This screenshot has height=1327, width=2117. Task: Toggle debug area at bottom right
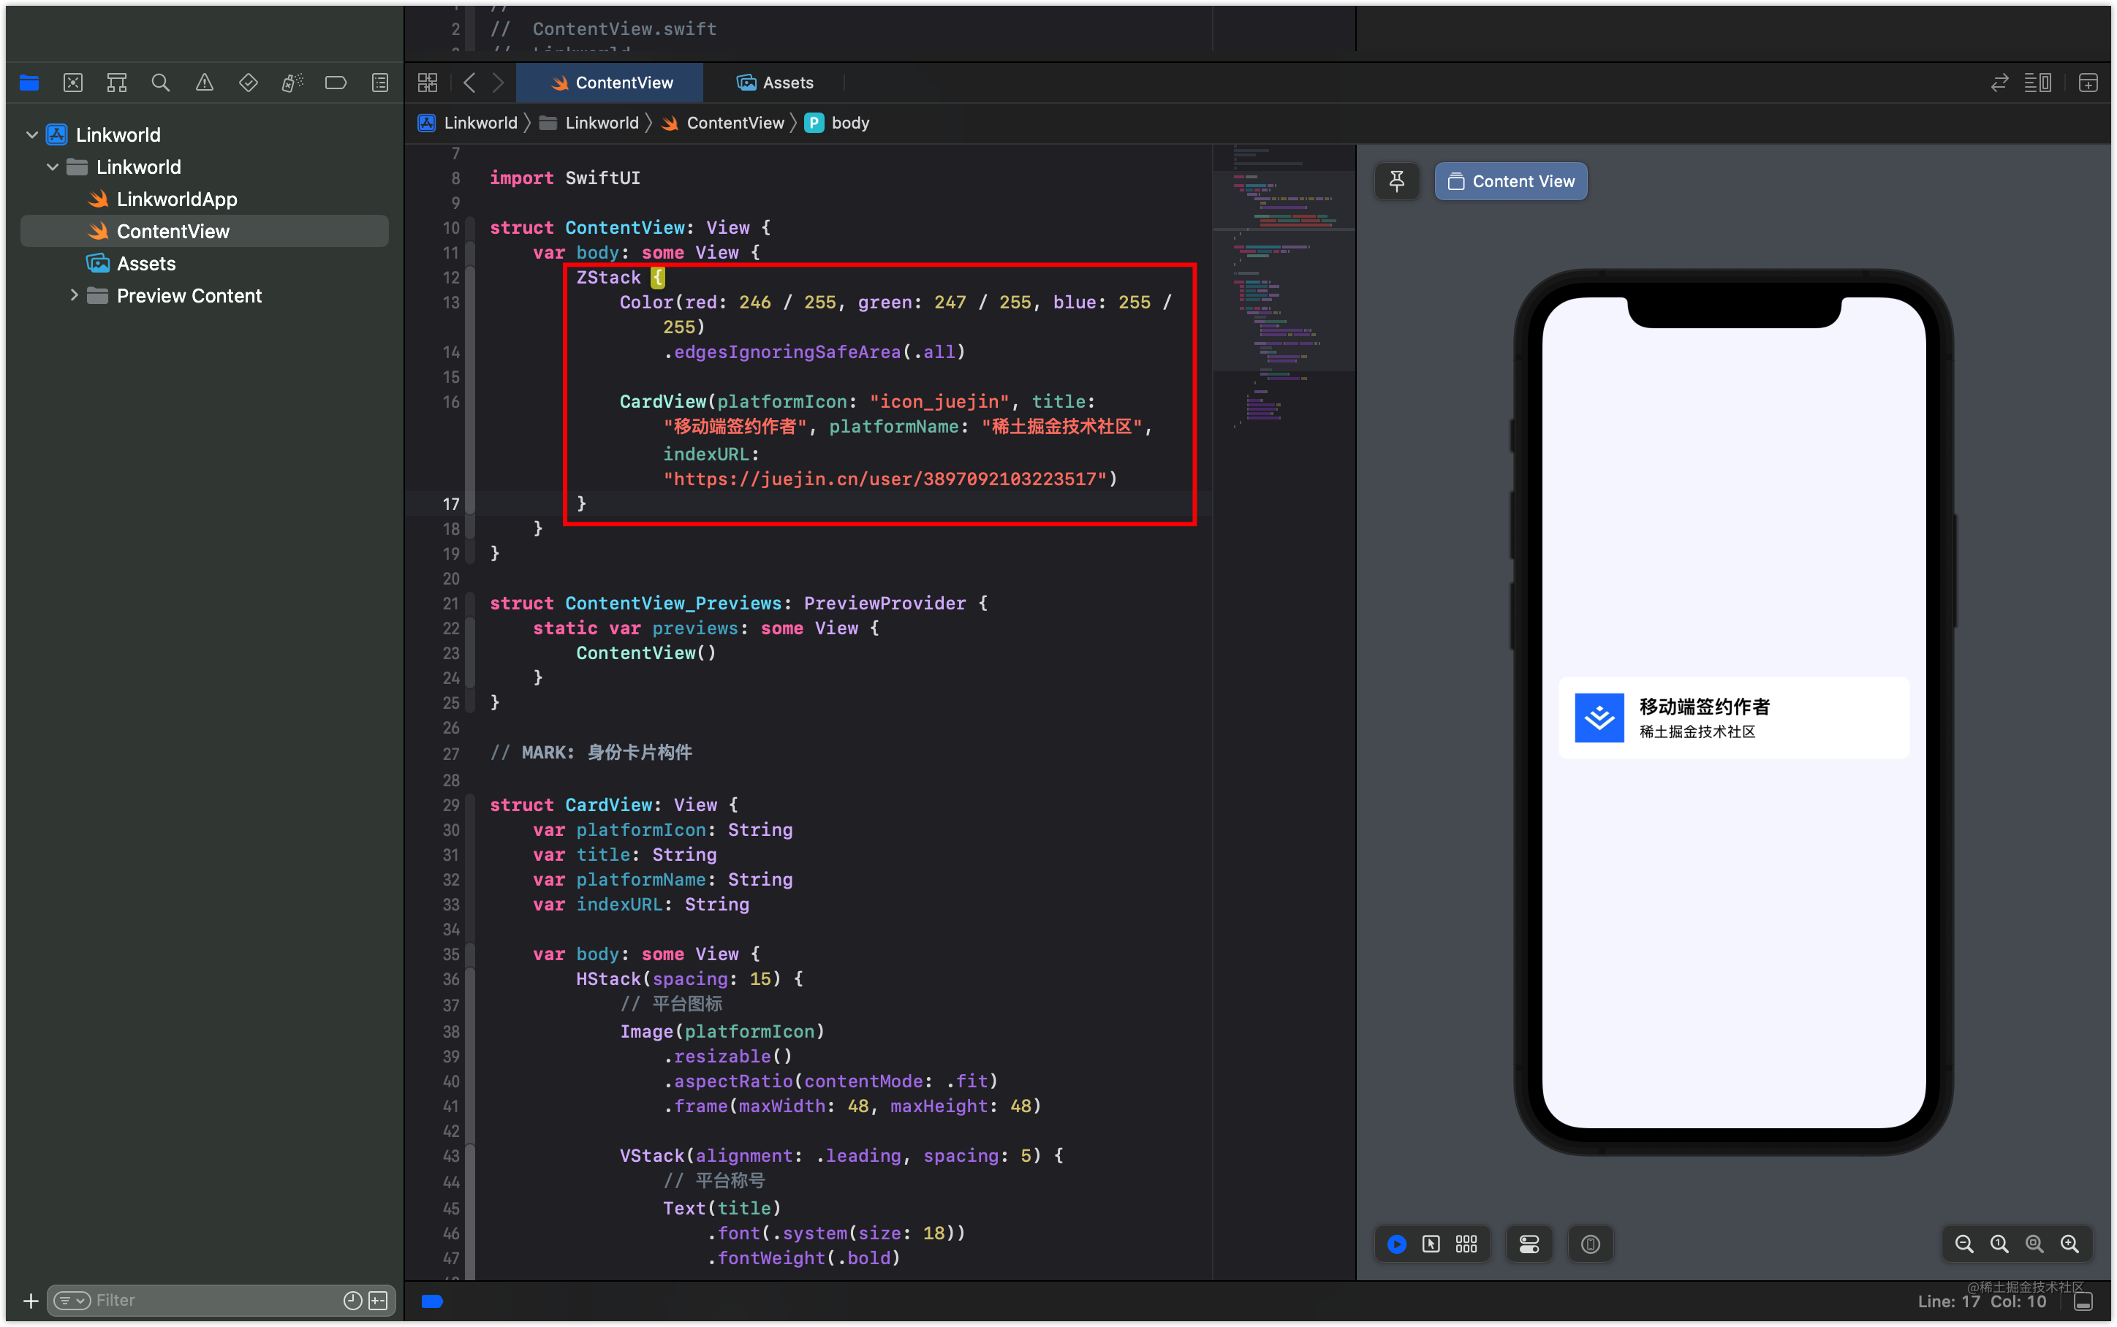click(x=2085, y=1301)
